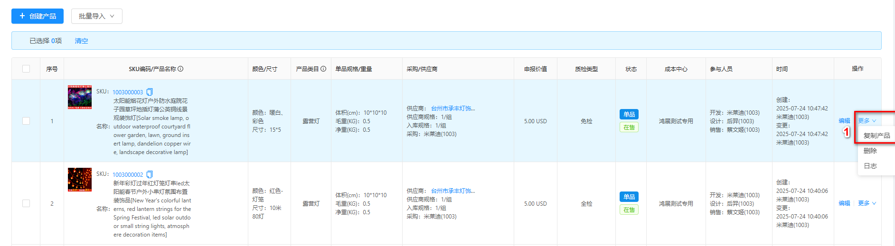Toggle the select-all checkbox in table header
895x246 pixels.
tap(26, 69)
